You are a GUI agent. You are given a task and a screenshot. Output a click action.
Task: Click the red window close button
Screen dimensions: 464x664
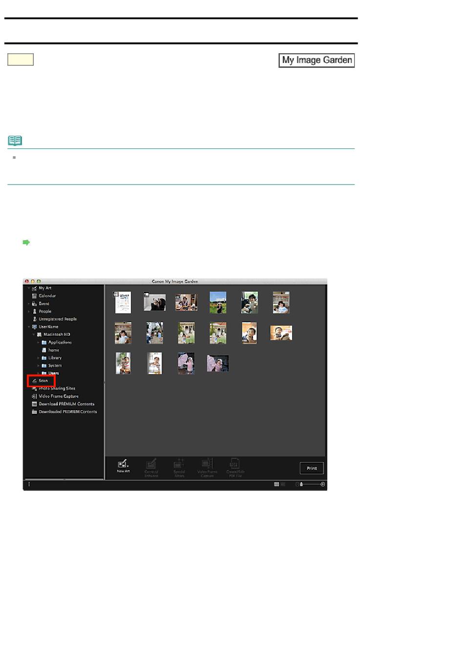point(27,282)
